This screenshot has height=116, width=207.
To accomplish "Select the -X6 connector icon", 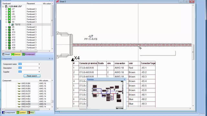I will tap(9, 30).
